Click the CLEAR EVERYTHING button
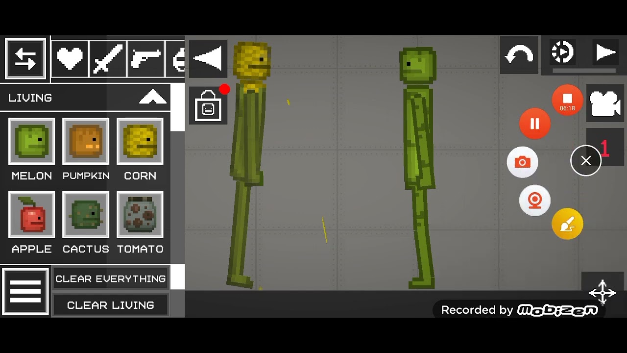Viewport: 627px width, 353px height. click(111, 278)
